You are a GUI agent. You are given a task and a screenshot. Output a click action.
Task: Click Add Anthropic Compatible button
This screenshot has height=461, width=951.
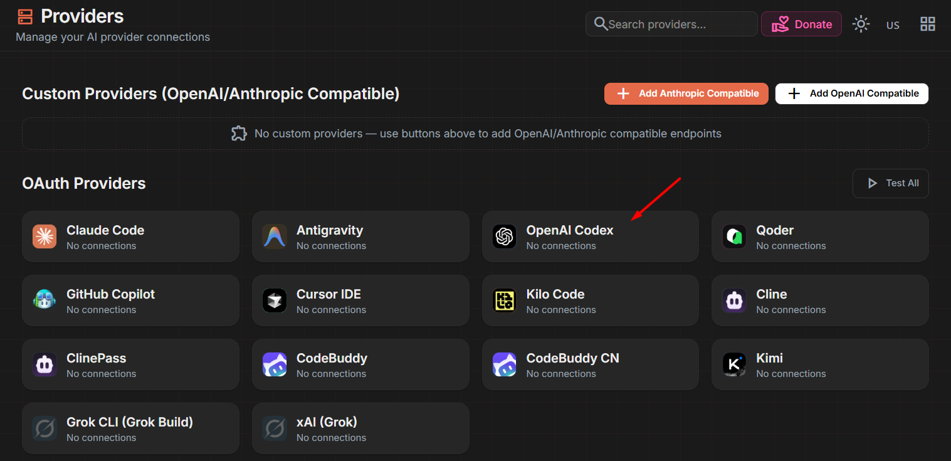(686, 93)
